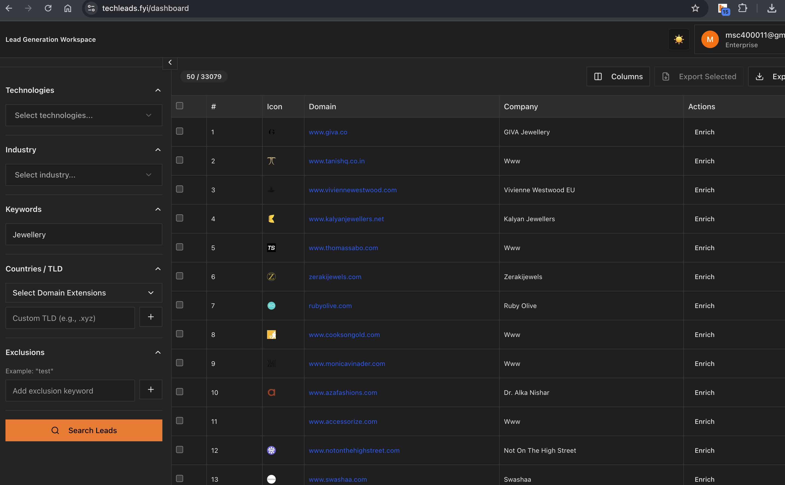Image resolution: width=785 pixels, height=485 pixels.
Task: Collapse the Industry filter section
Action: click(158, 149)
